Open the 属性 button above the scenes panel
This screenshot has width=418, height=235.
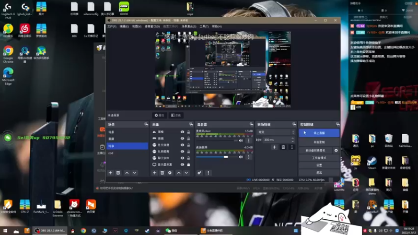point(159,115)
